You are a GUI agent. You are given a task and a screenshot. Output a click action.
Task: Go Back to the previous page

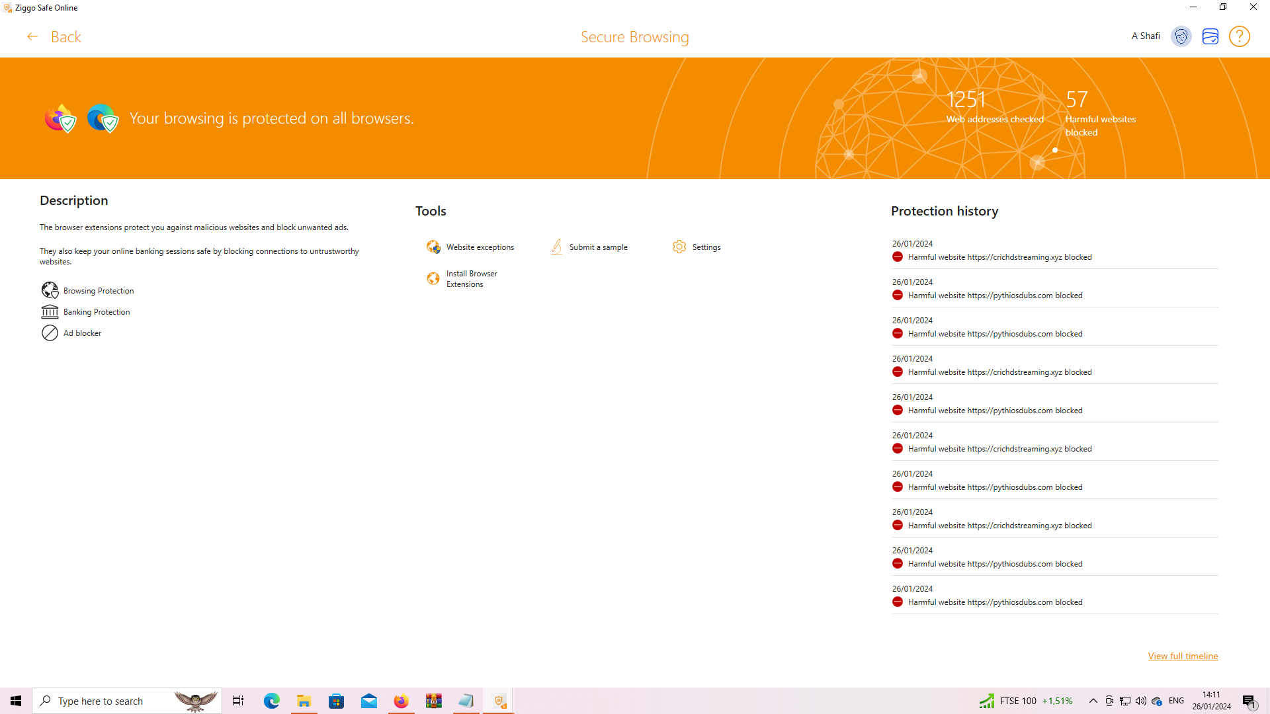tap(54, 37)
